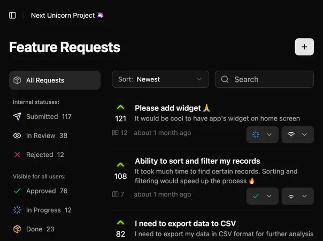Select All Requests in sidebar

(55, 80)
